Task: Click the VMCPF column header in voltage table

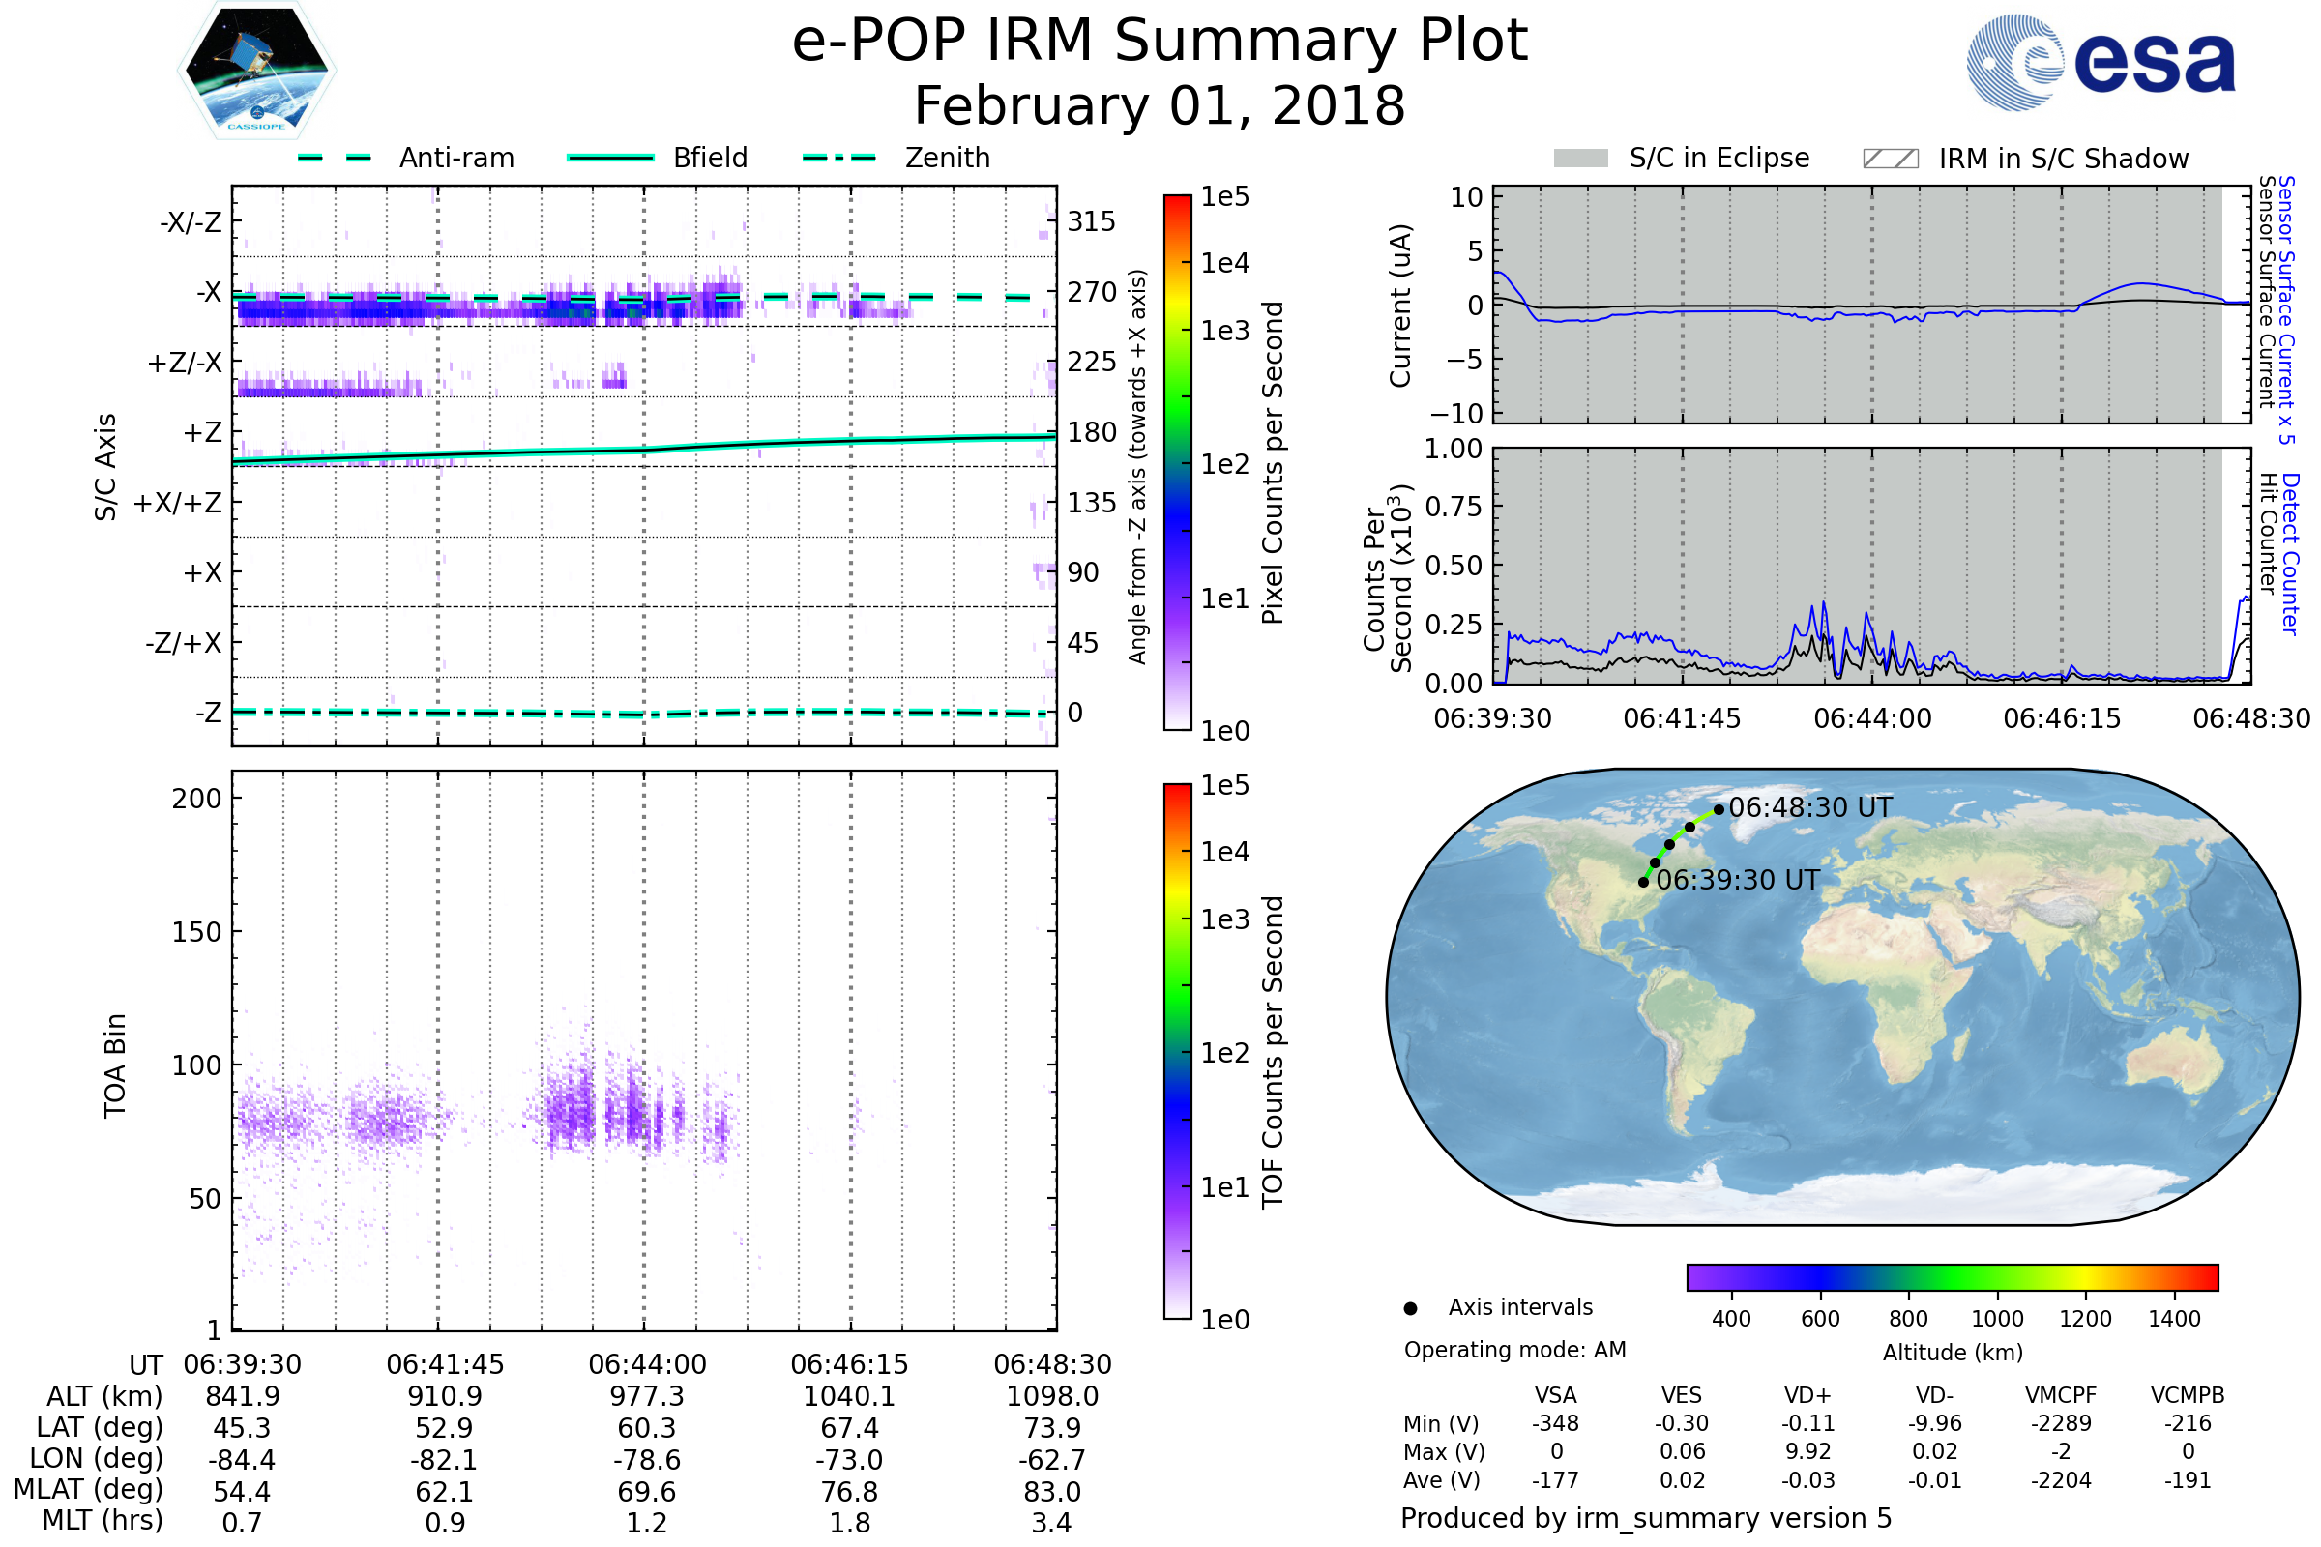Action: coord(2061,1395)
